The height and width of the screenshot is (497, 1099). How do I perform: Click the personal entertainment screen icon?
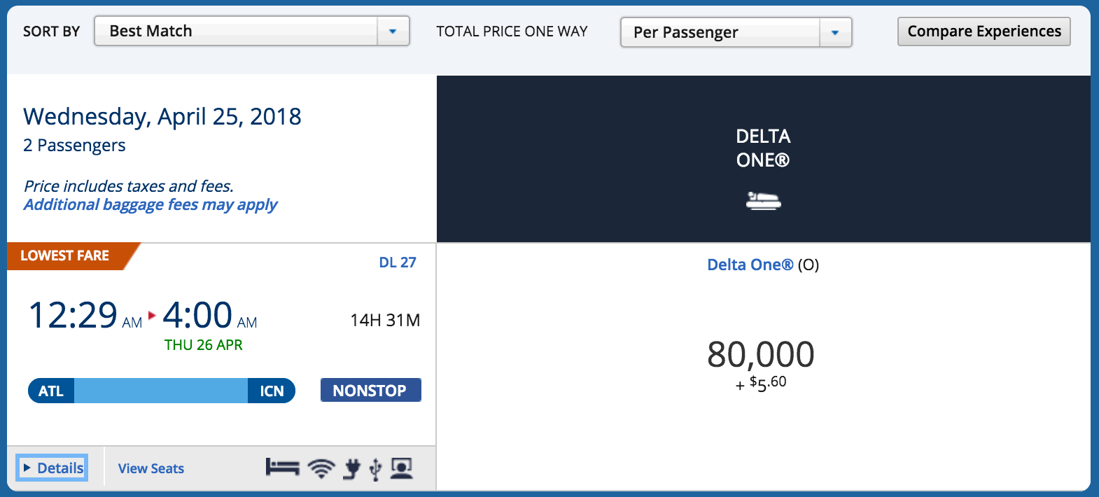click(402, 468)
